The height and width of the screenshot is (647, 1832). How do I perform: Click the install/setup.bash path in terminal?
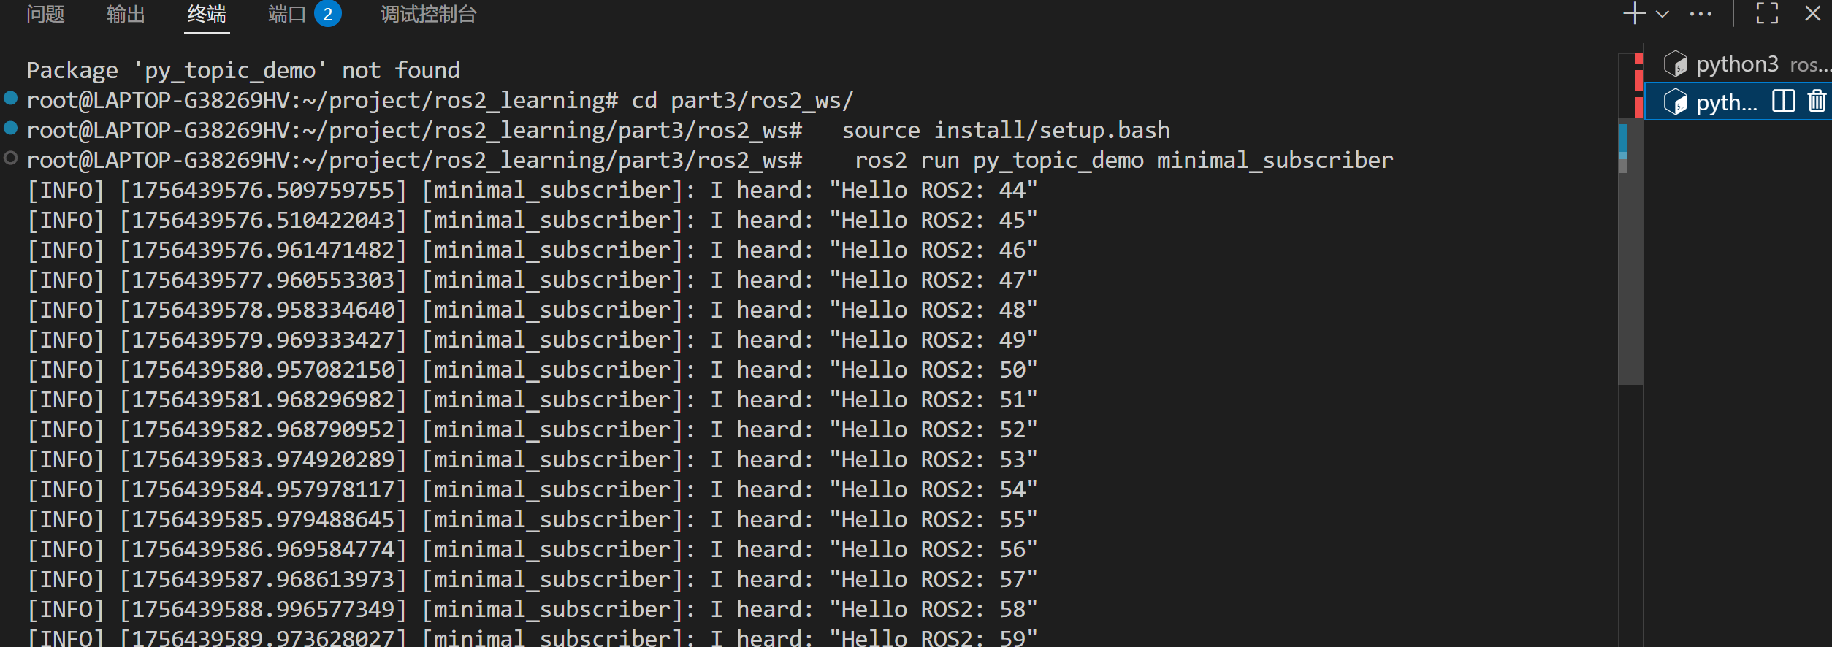(1052, 131)
